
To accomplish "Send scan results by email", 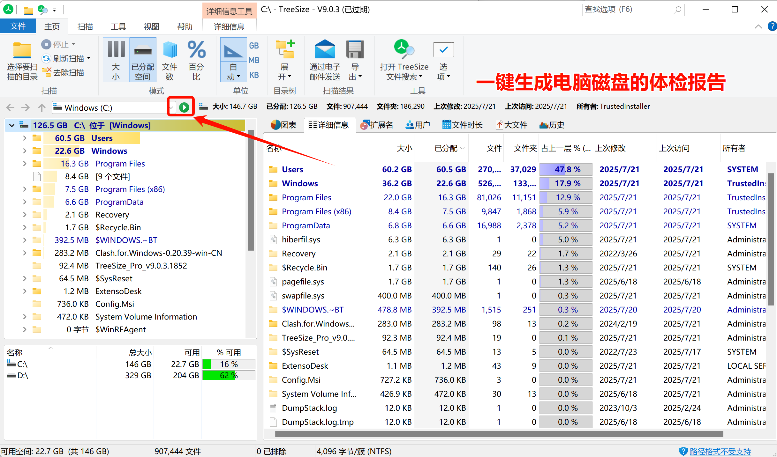I will [325, 60].
